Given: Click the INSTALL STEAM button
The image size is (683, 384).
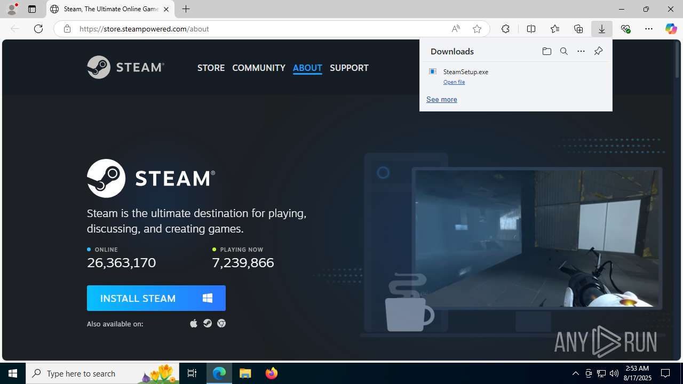Looking at the screenshot, I should coord(156,298).
